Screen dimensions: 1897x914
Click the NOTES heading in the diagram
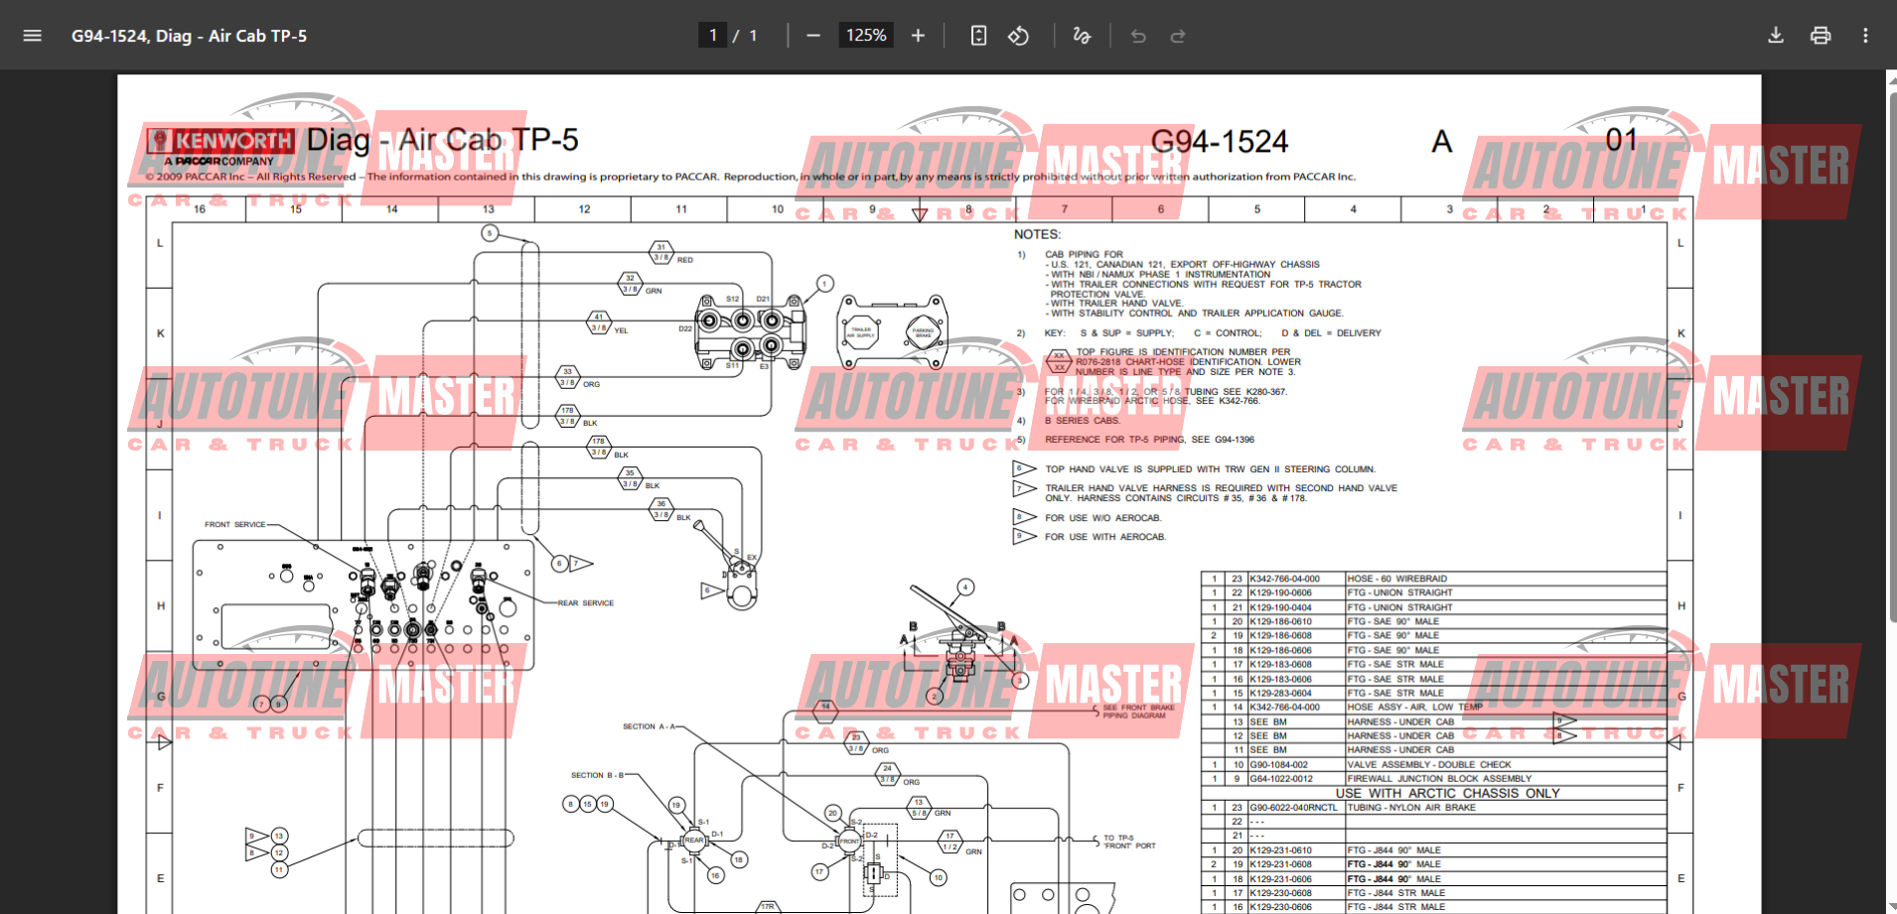coord(1037,234)
